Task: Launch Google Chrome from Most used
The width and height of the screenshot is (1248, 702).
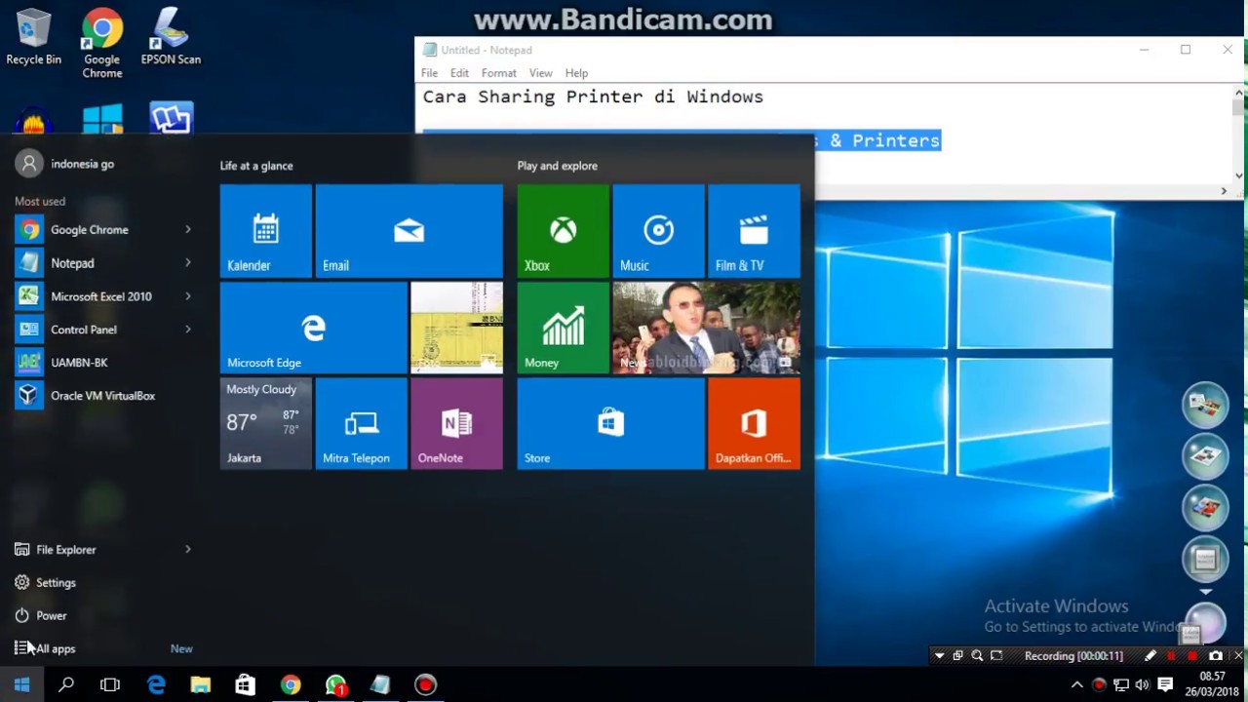Action: tap(90, 230)
